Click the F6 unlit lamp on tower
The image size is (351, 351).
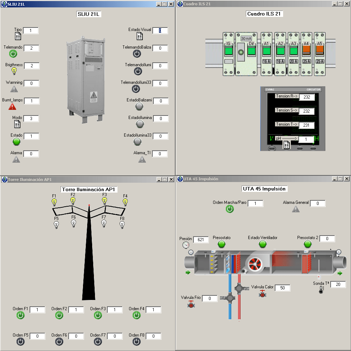[74, 224]
